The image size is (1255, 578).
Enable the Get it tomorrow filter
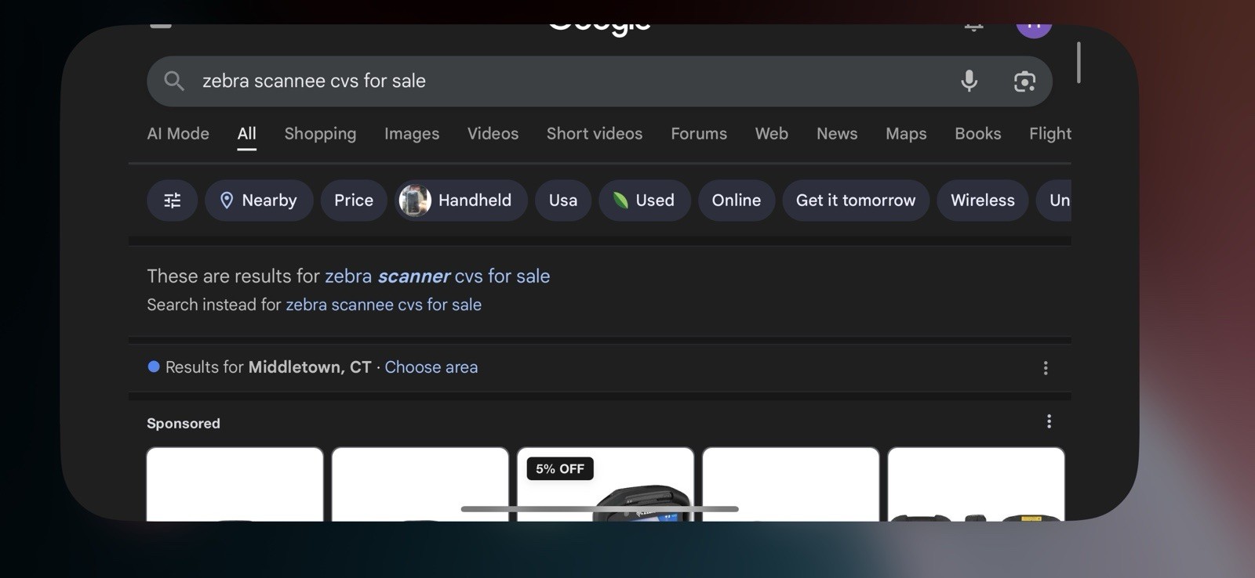pos(856,200)
